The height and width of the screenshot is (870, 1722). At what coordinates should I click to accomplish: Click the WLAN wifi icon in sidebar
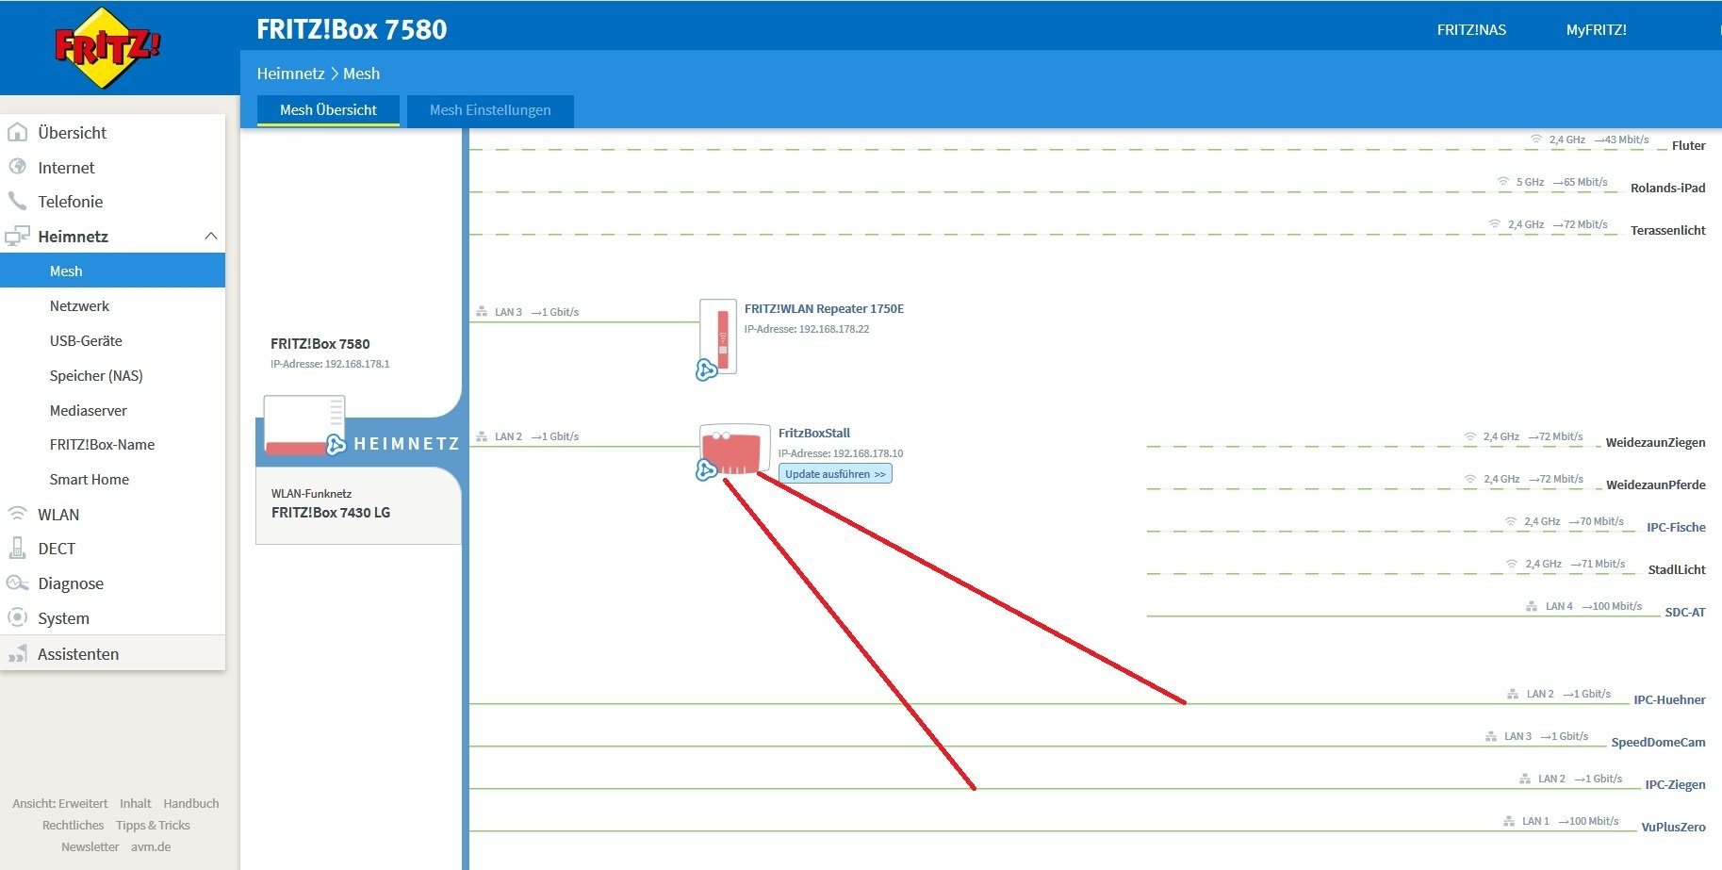(17, 514)
